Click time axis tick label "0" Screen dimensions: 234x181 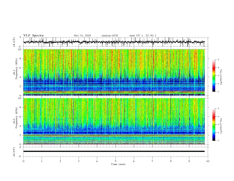point(23,161)
